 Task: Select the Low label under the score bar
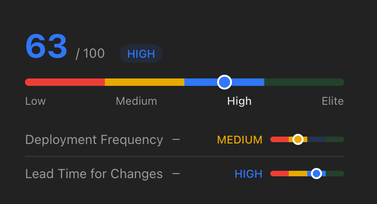click(x=35, y=101)
